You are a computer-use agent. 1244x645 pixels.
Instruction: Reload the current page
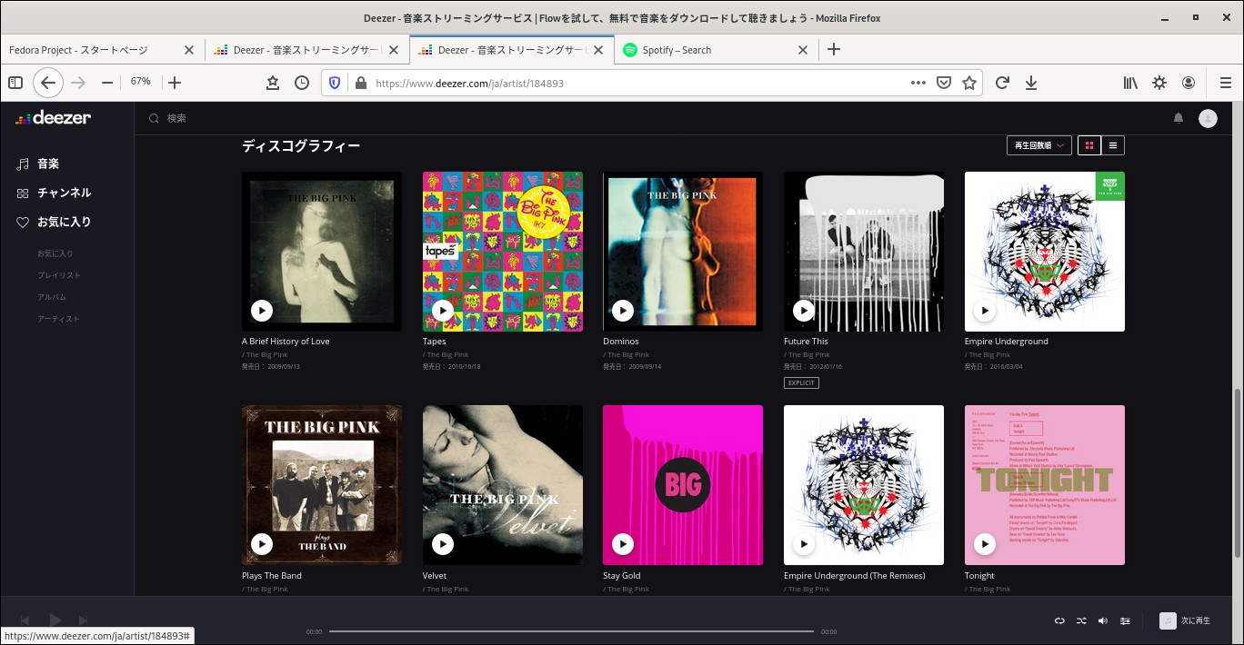[1002, 83]
